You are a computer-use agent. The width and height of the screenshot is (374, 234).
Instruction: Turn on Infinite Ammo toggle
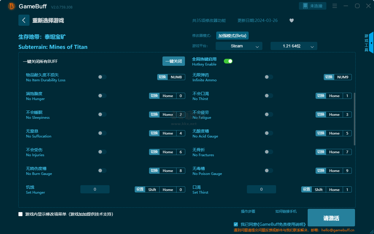coord(269,77)
